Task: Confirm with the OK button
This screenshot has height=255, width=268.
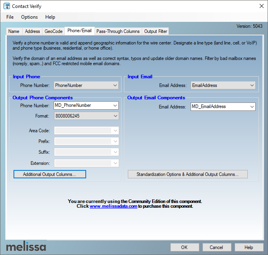Action: [185, 247]
